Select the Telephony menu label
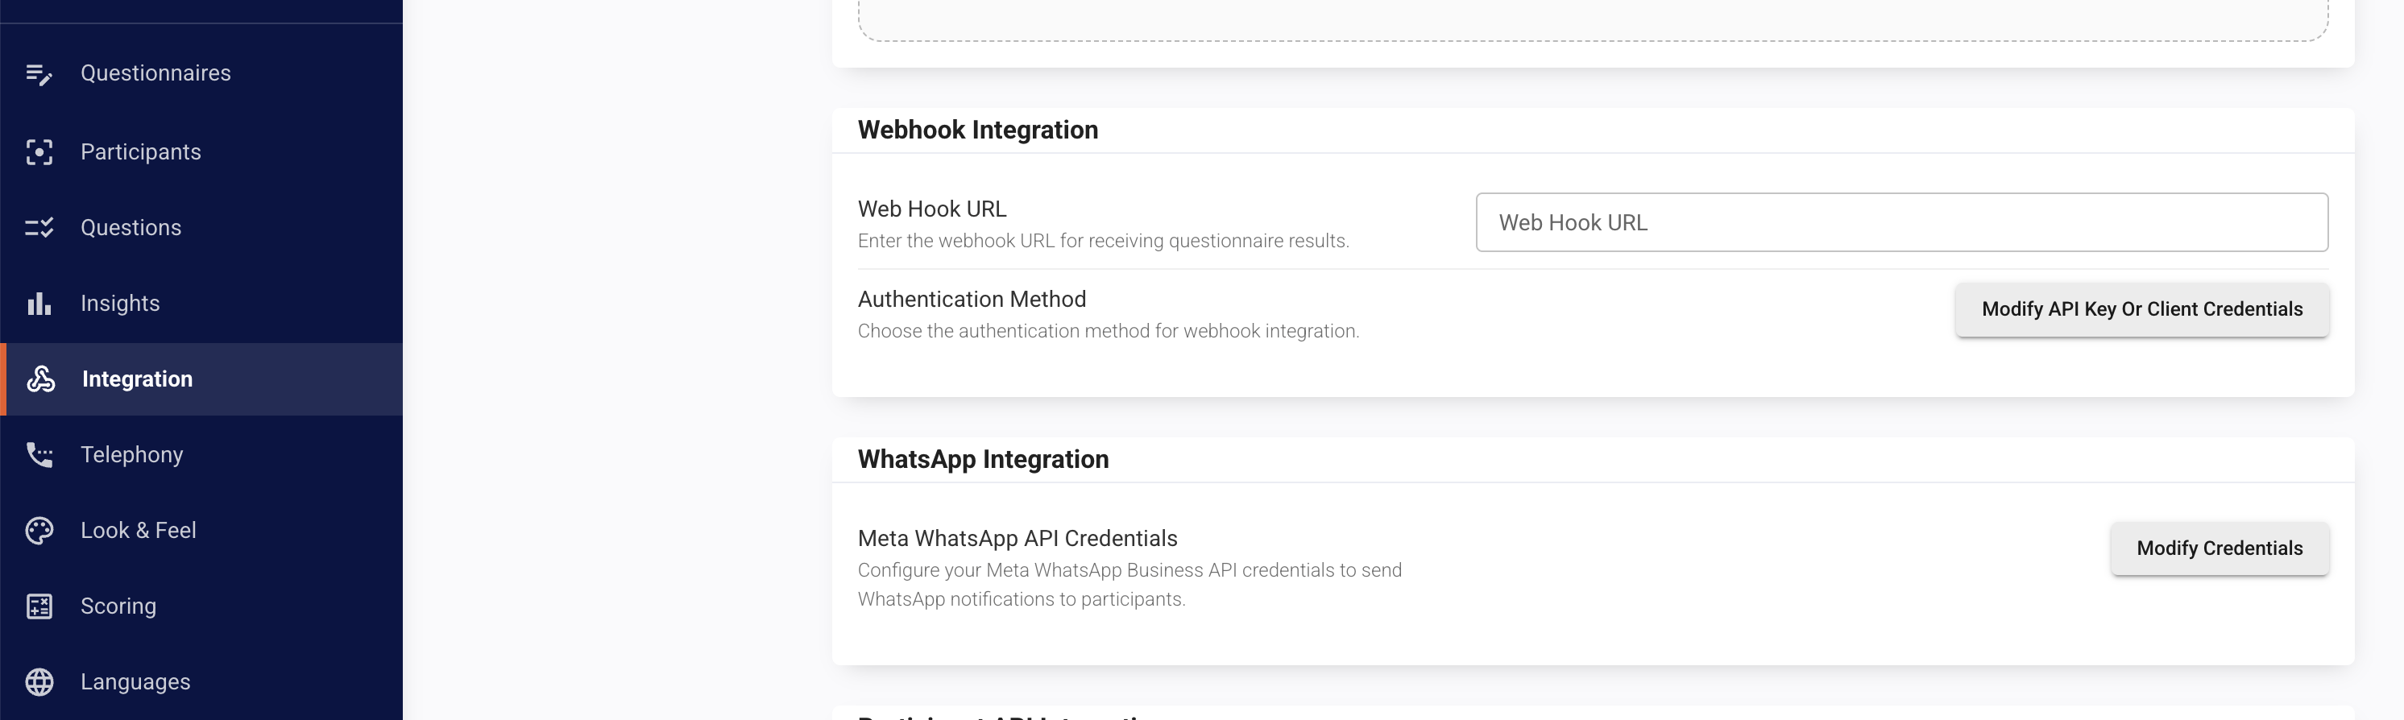This screenshot has width=2404, height=720. tap(131, 454)
